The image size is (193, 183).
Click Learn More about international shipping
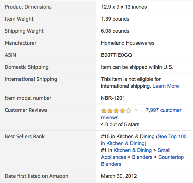(x=166, y=86)
